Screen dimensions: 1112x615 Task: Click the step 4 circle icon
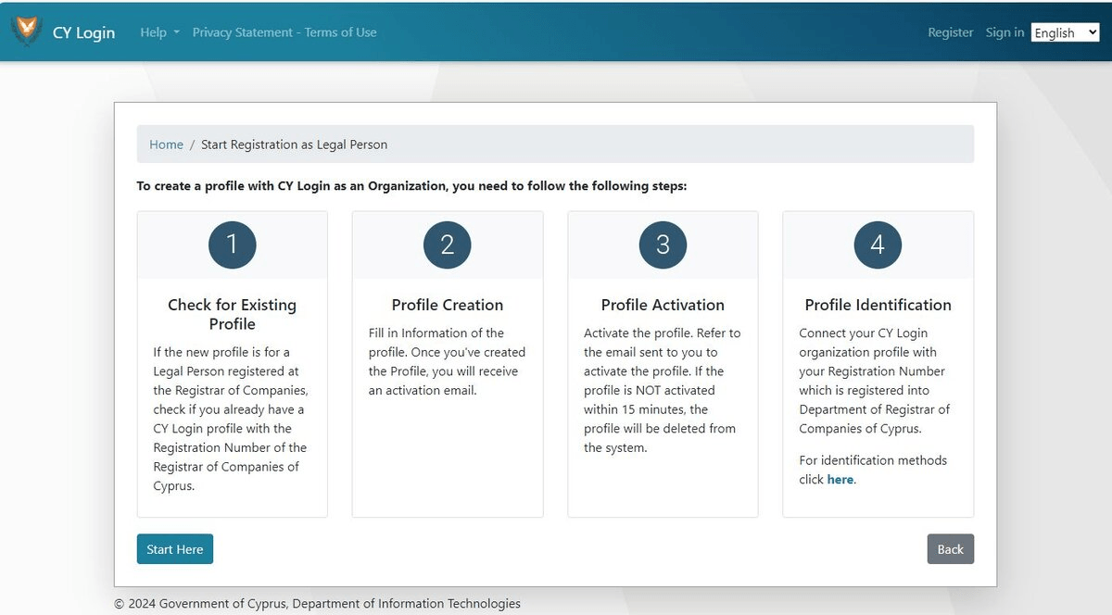click(878, 245)
